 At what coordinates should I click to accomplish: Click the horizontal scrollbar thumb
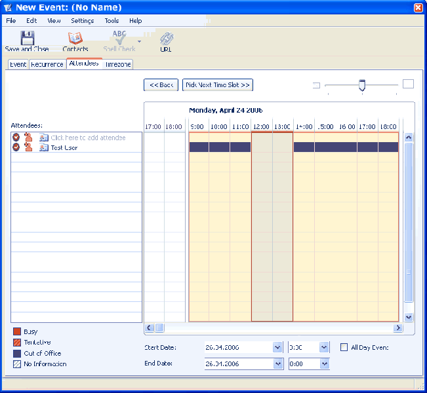pyautogui.click(x=159, y=327)
